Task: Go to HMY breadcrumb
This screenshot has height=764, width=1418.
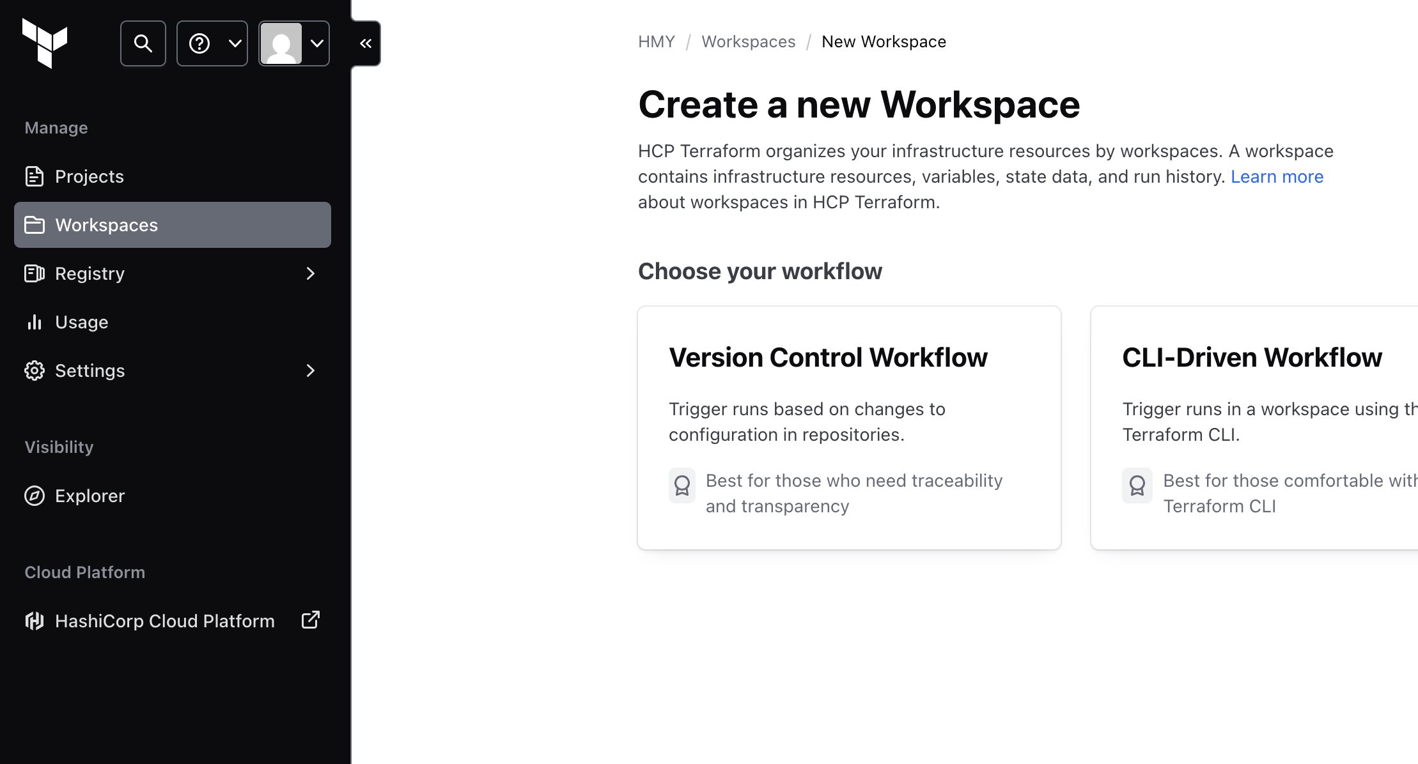Action: 657,42
